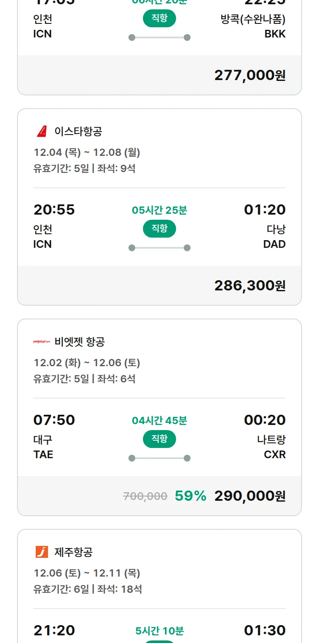The width and height of the screenshot is (319, 643).
Task: Click the Eastar Jet red tail logo
Action: point(42,131)
